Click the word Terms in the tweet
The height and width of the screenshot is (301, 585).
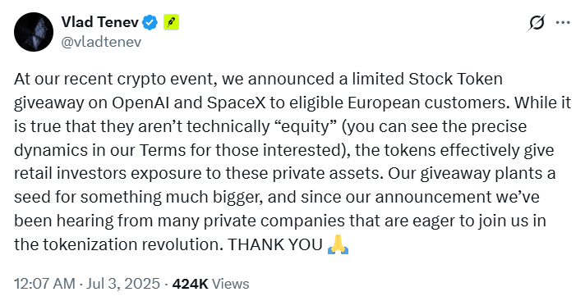pyautogui.click(x=162, y=151)
